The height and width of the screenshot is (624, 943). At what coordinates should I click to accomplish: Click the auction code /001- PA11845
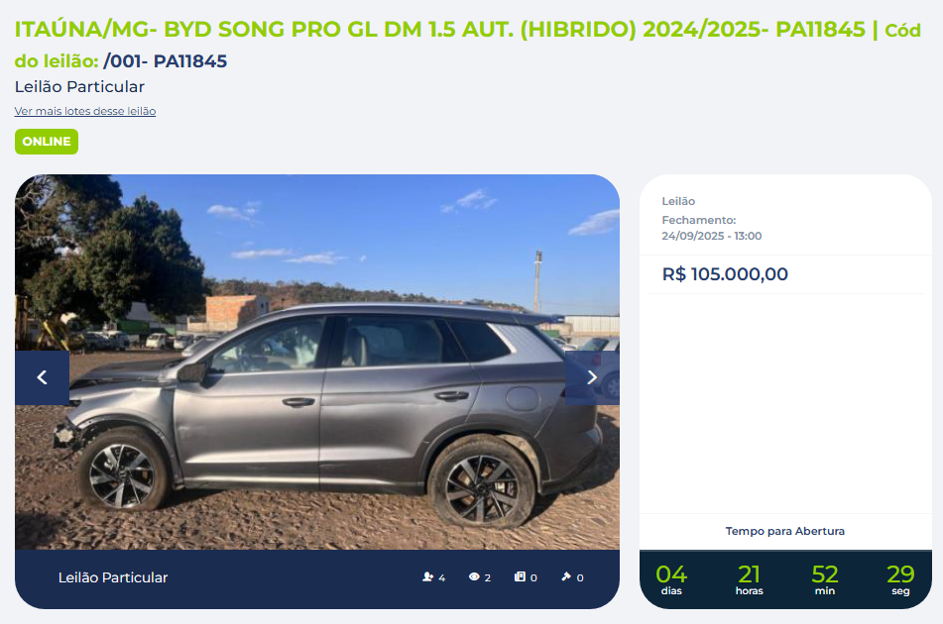(166, 61)
